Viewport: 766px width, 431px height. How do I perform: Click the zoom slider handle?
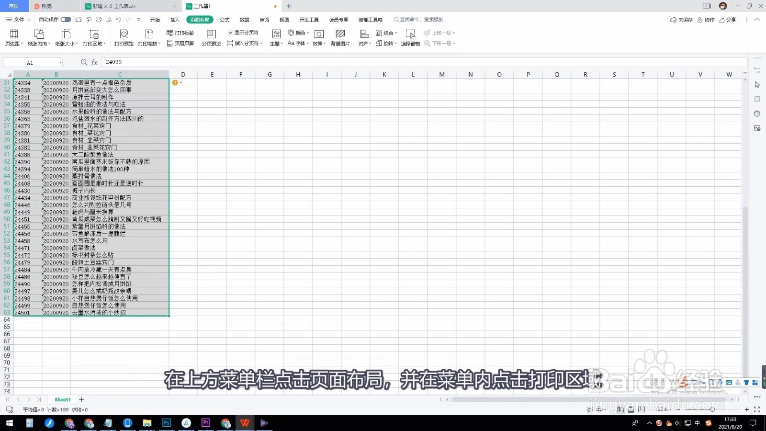click(x=712, y=409)
